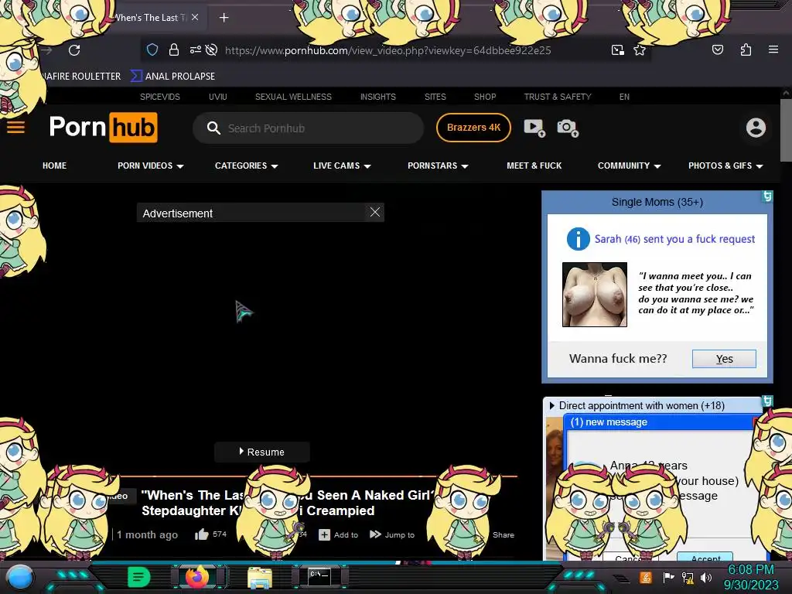Open the Firefox application hamburger menu

point(773,49)
